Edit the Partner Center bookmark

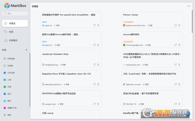tap(175, 25)
